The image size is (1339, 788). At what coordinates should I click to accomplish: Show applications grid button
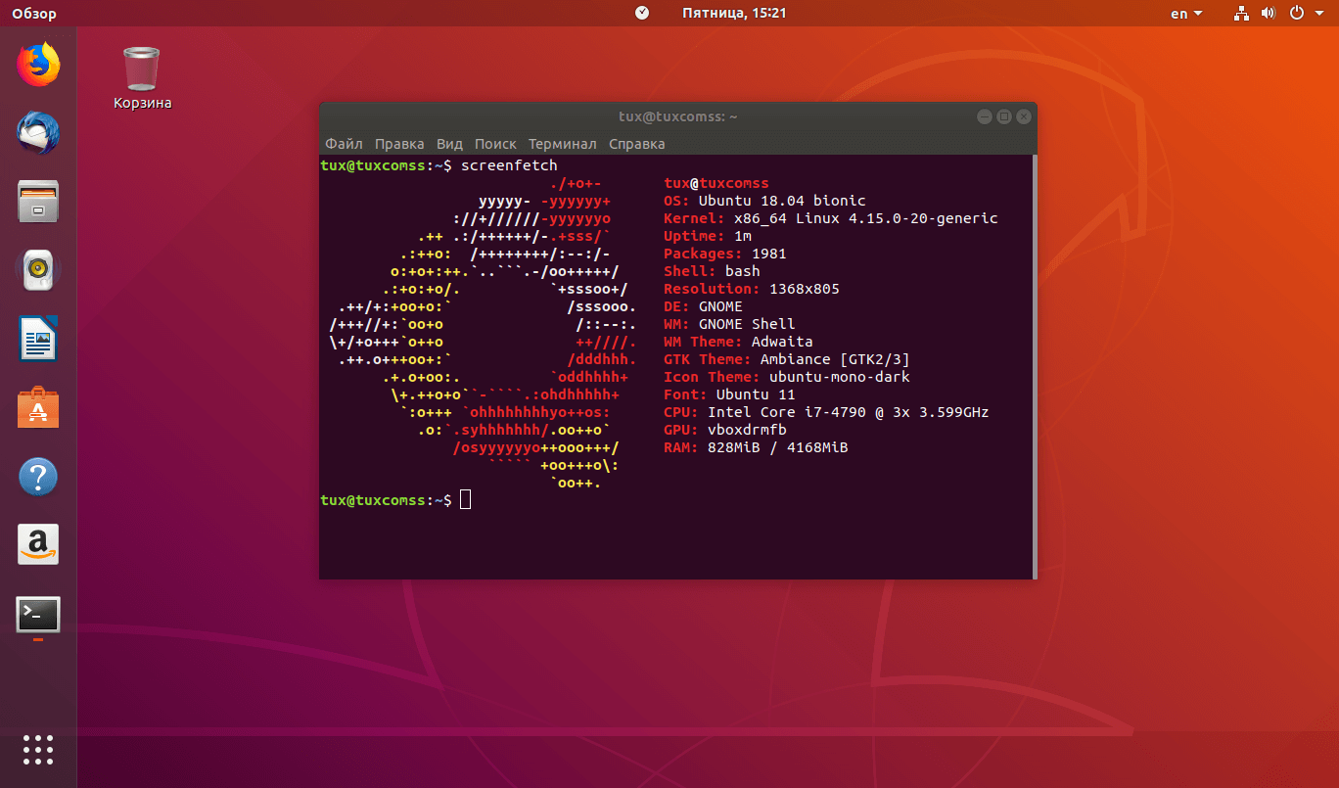click(x=38, y=749)
